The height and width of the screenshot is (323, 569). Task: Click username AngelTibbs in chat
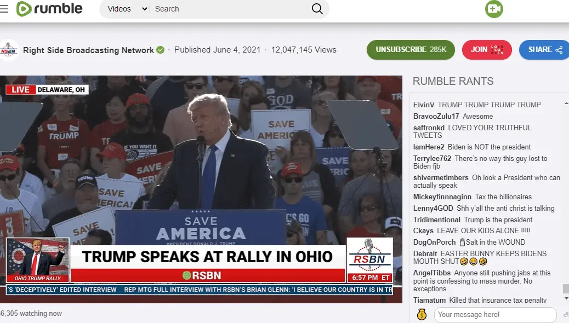click(x=432, y=273)
